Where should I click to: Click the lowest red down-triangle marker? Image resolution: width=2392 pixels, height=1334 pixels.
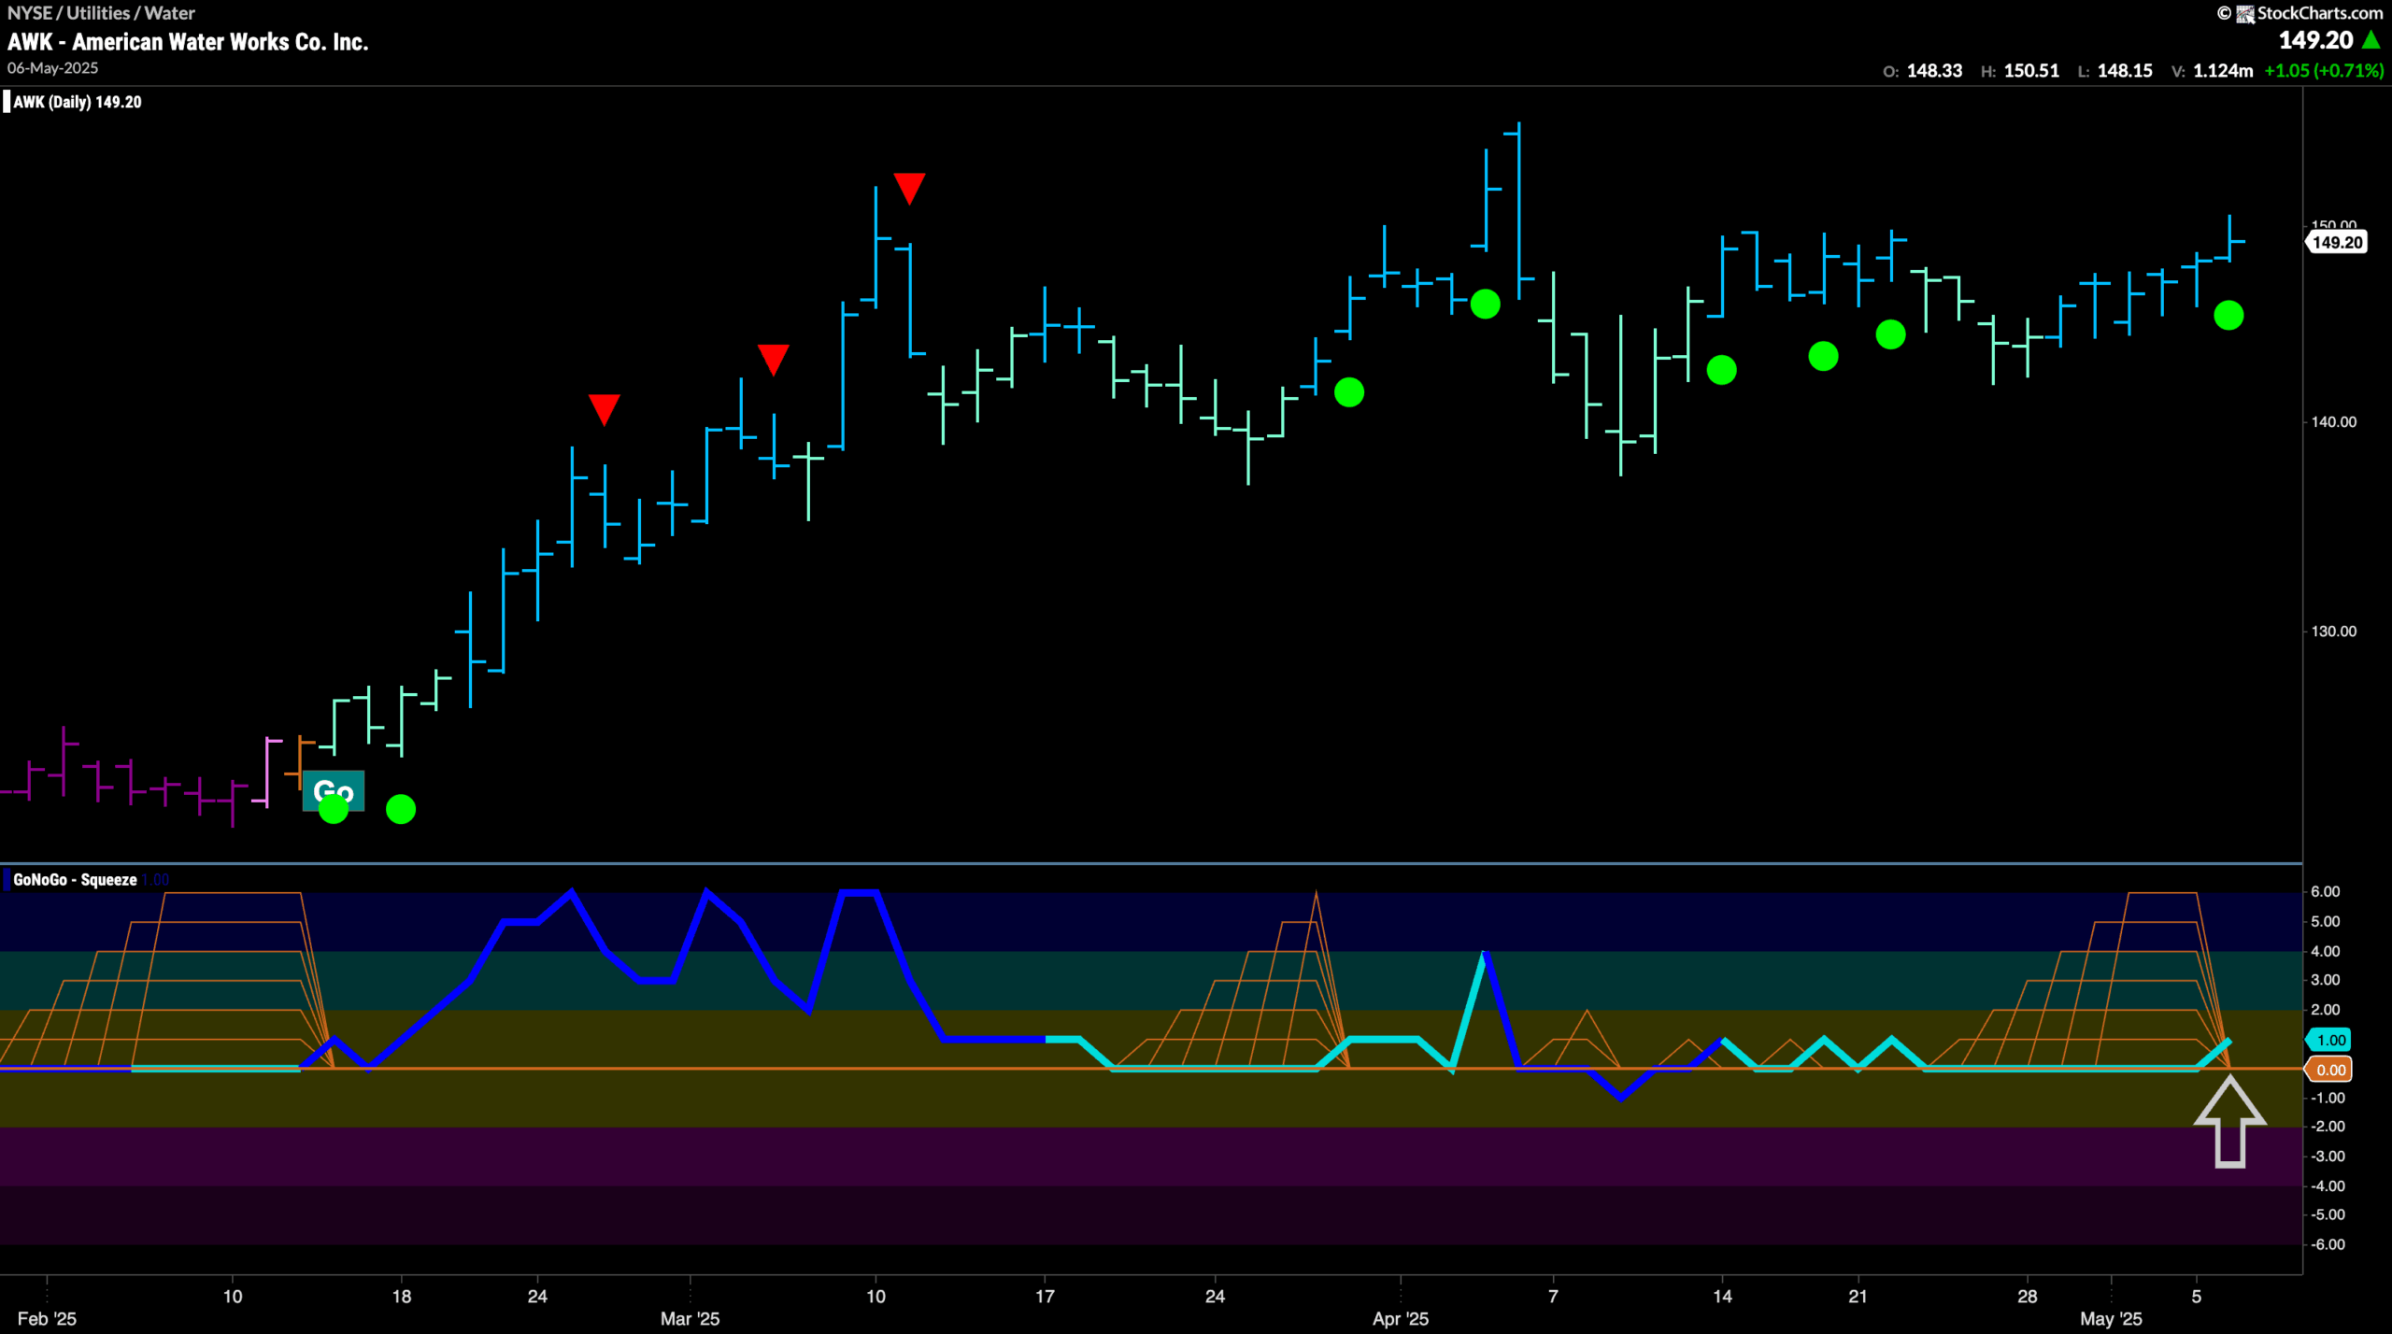(605, 409)
